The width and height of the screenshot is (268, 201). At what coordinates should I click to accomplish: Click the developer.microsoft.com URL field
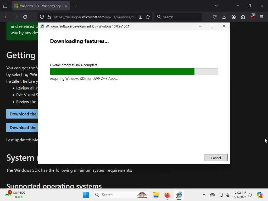tap(94, 17)
